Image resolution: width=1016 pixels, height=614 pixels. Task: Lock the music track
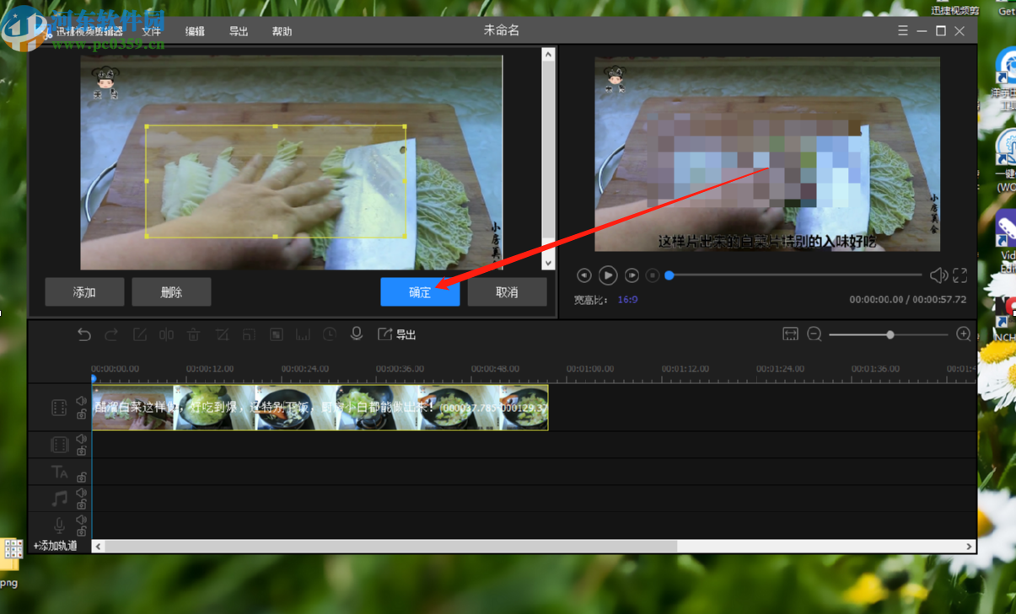82,505
